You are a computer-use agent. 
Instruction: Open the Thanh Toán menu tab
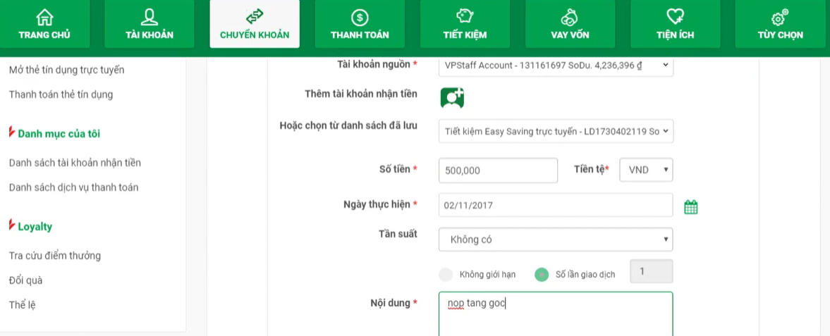coord(360,24)
